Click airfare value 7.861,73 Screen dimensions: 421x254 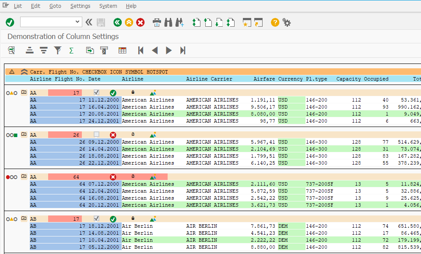(263, 226)
